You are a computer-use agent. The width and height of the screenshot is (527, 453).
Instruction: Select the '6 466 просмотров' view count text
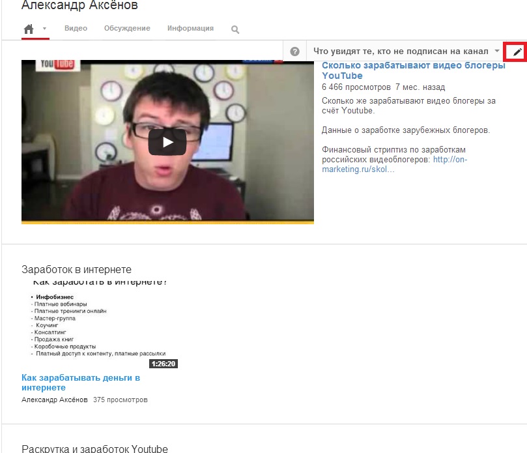pyautogui.click(x=356, y=87)
